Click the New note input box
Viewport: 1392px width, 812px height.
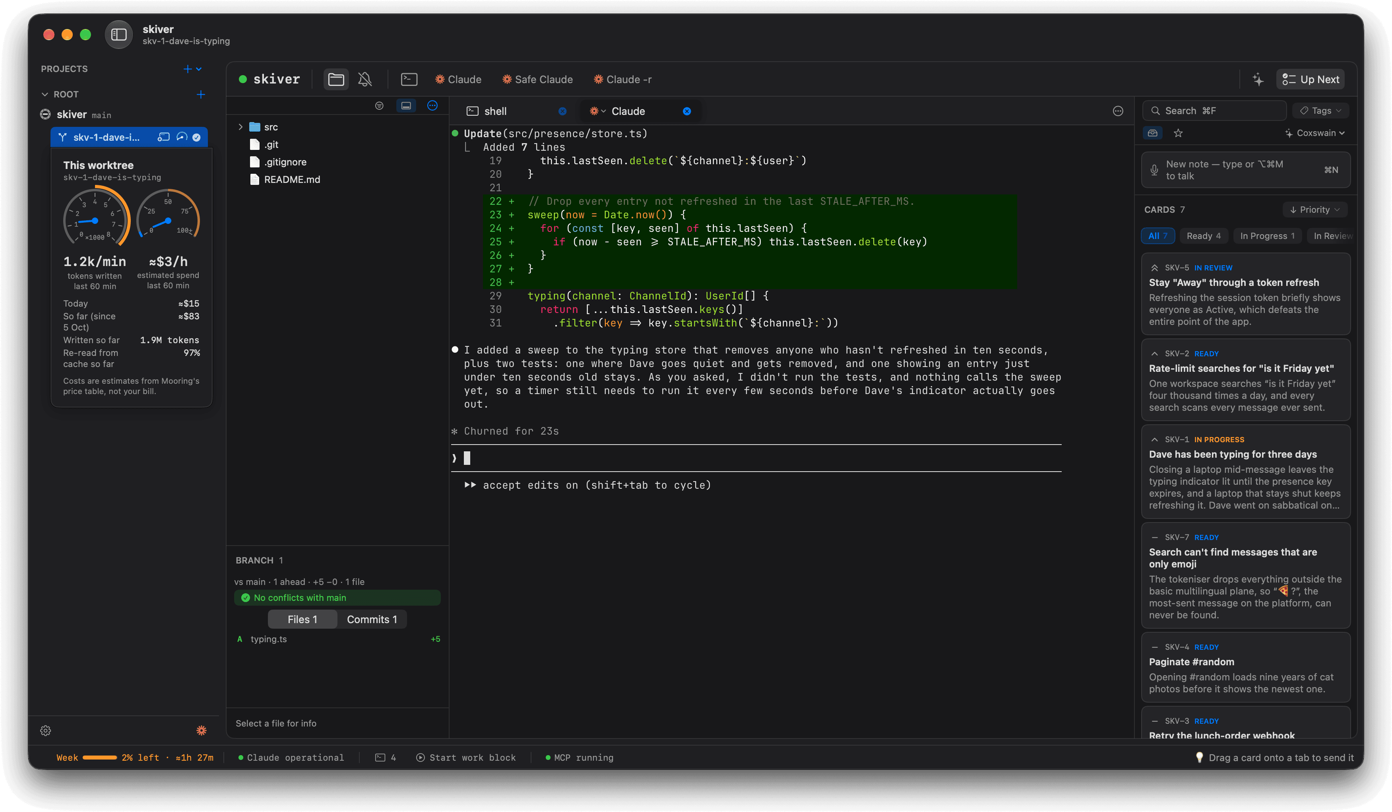(x=1246, y=170)
